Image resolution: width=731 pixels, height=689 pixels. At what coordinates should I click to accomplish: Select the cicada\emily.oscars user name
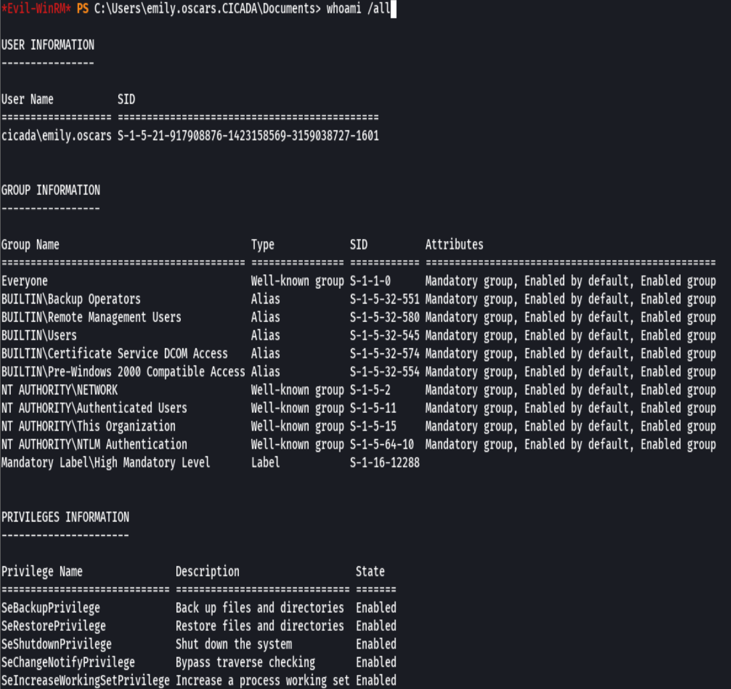[x=58, y=135]
